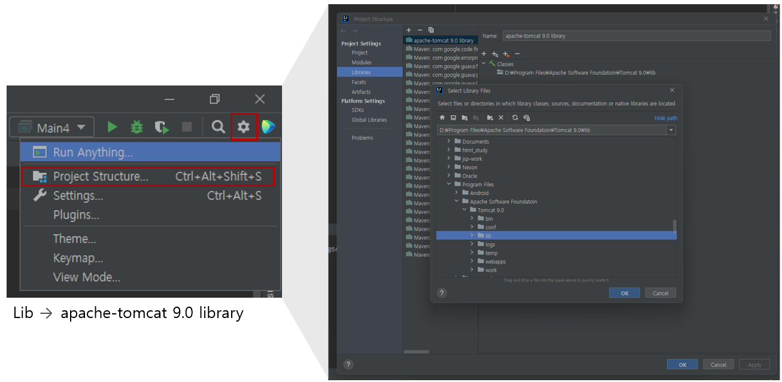Collapse the Classes node
Viewport: 782px width, 382px height.
tap(484, 63)
